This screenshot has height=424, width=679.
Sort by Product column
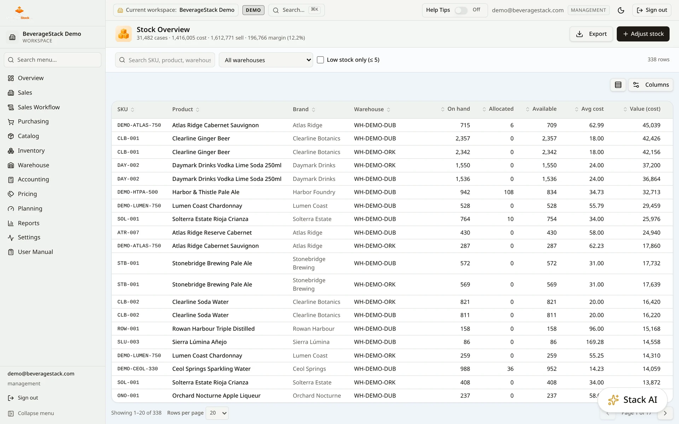(186, 110)
